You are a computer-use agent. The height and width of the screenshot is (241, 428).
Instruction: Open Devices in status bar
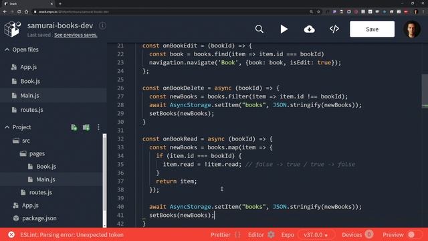pos(352,235)
